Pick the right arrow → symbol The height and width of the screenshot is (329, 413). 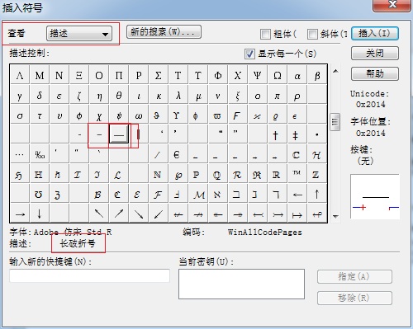pyautogui.click(x=20, y=214)
